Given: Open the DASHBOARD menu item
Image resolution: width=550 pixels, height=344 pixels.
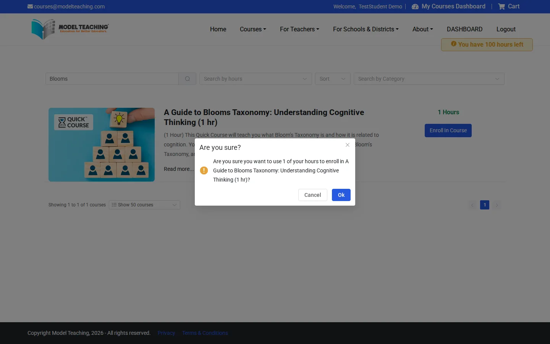Looking at the screenshot, I should click(464, 29).
